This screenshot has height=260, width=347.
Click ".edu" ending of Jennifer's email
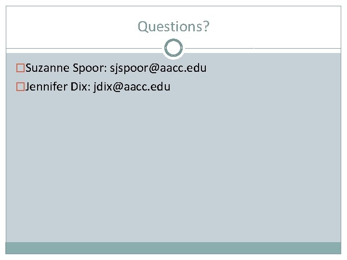pyautogui.click(x=160, y=87)
